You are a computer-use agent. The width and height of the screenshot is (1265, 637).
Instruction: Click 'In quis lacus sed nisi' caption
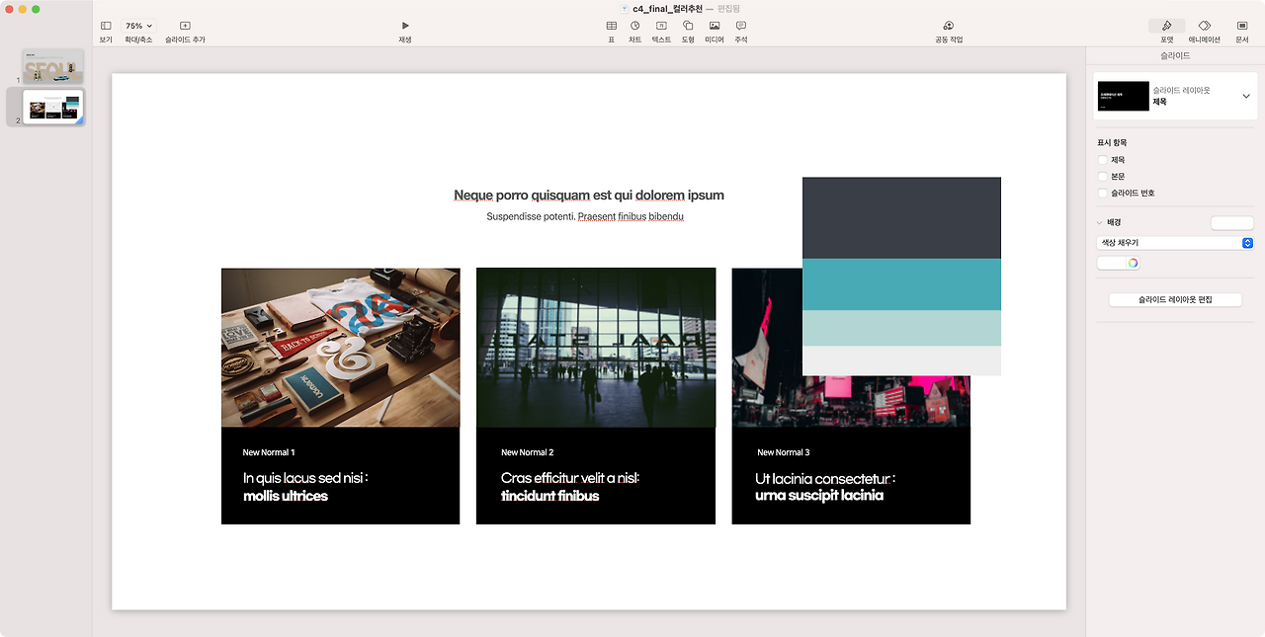(x=305, y=478)
